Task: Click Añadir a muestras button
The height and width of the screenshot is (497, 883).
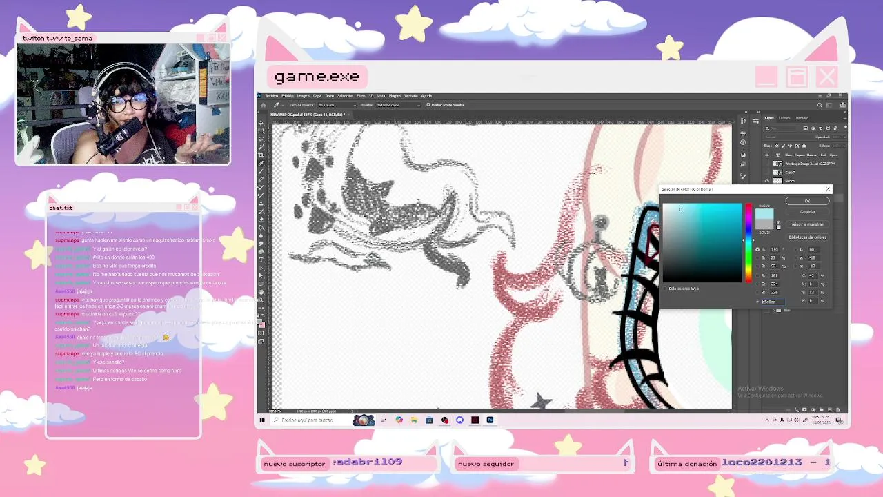Action: pos(807,224)
